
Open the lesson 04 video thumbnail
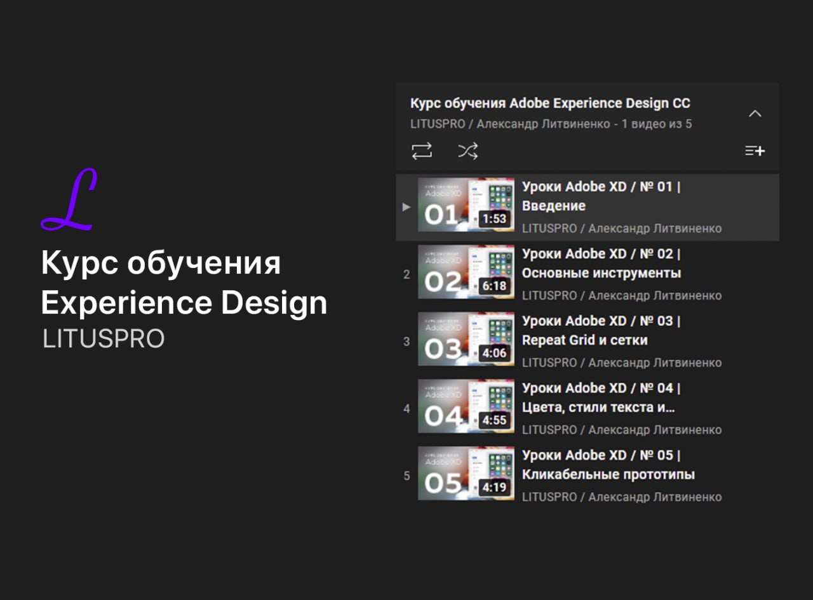pos(466,406)
